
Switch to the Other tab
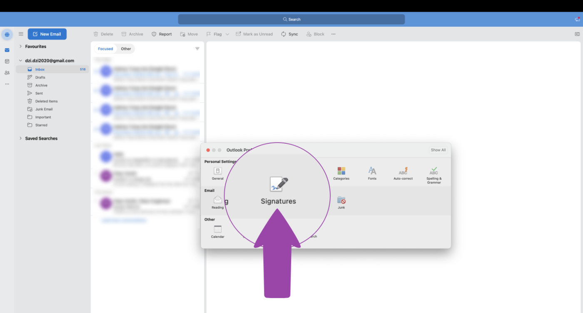click(x=126, y=49)
